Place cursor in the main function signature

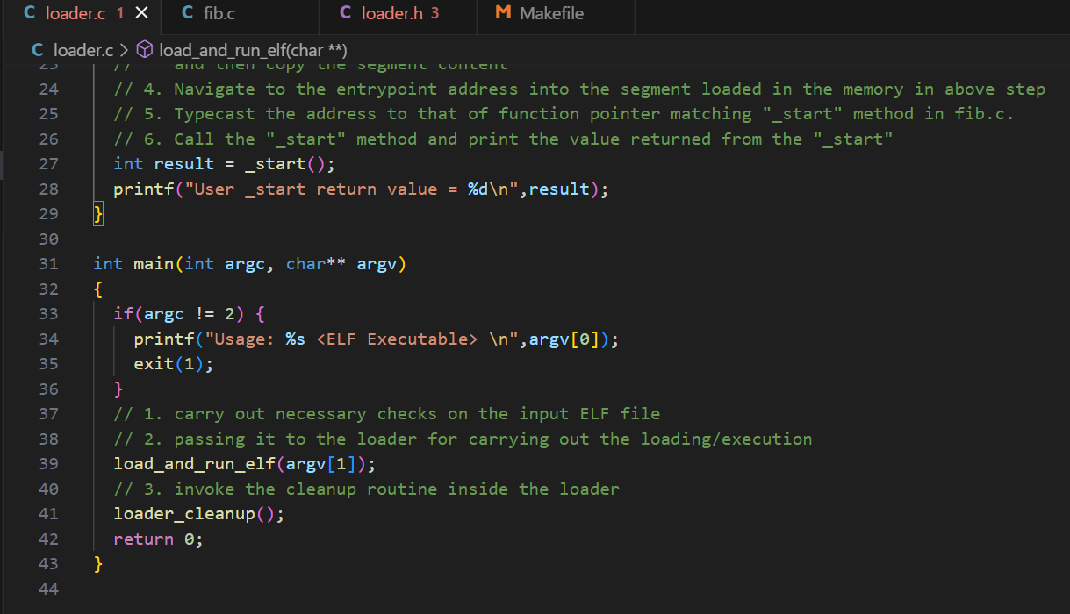154,263
